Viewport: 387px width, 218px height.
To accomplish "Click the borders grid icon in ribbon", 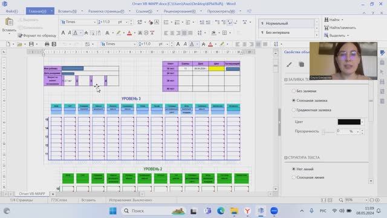I will pos(224,33).
